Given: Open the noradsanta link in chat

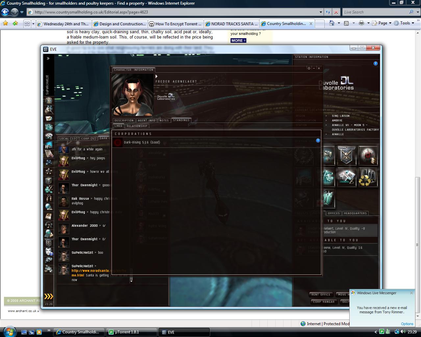Looking at the screenshot, I should coord(99,273).
